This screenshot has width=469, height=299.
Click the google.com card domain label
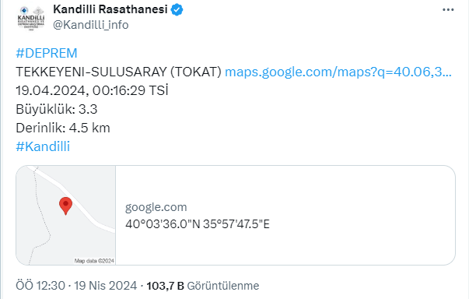coord(156,207)
